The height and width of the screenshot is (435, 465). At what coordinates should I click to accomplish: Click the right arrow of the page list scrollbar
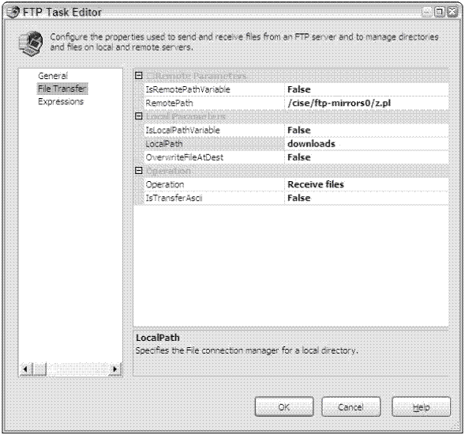point(115,369)
